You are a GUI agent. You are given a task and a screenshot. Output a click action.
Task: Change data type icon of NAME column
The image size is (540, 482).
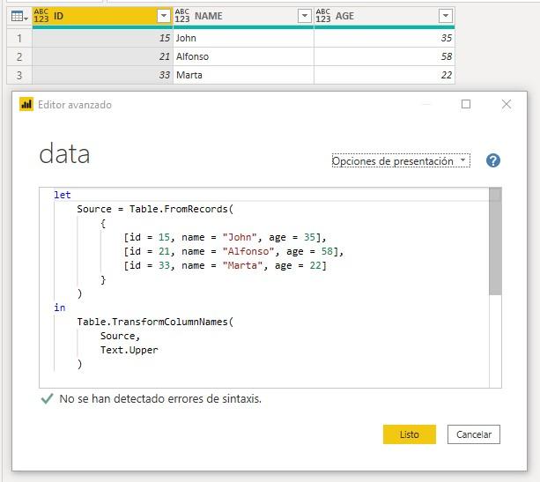[x=181, y=16]
